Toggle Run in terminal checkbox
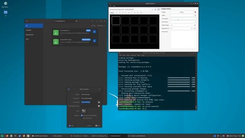The height and width of the screenshot is (138, 245). [x=82, y=118]
